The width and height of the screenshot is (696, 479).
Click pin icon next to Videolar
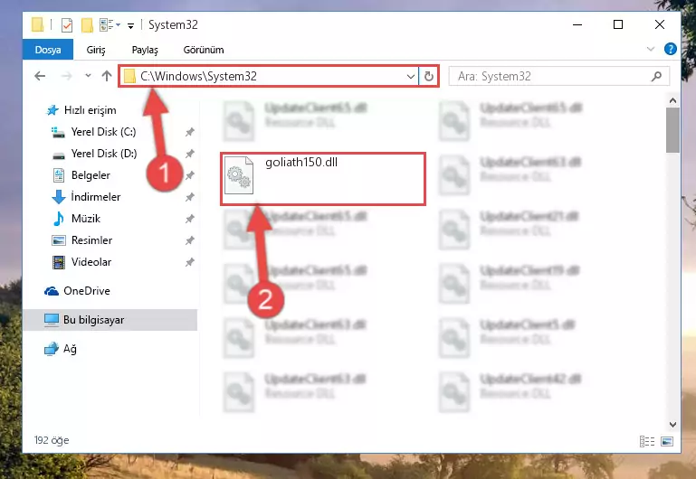point(189,262)
